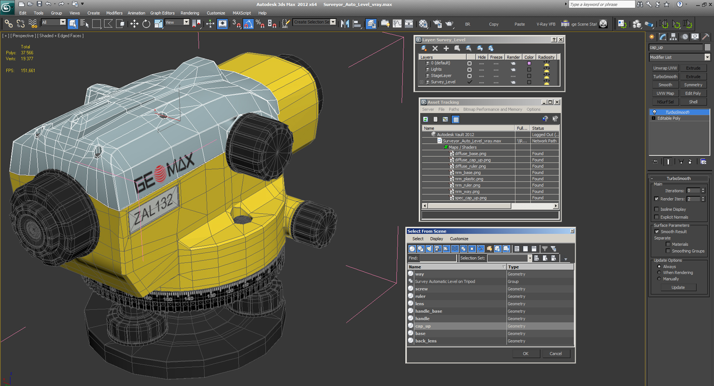Enable Isoline Display checkbox

[656, 209]
